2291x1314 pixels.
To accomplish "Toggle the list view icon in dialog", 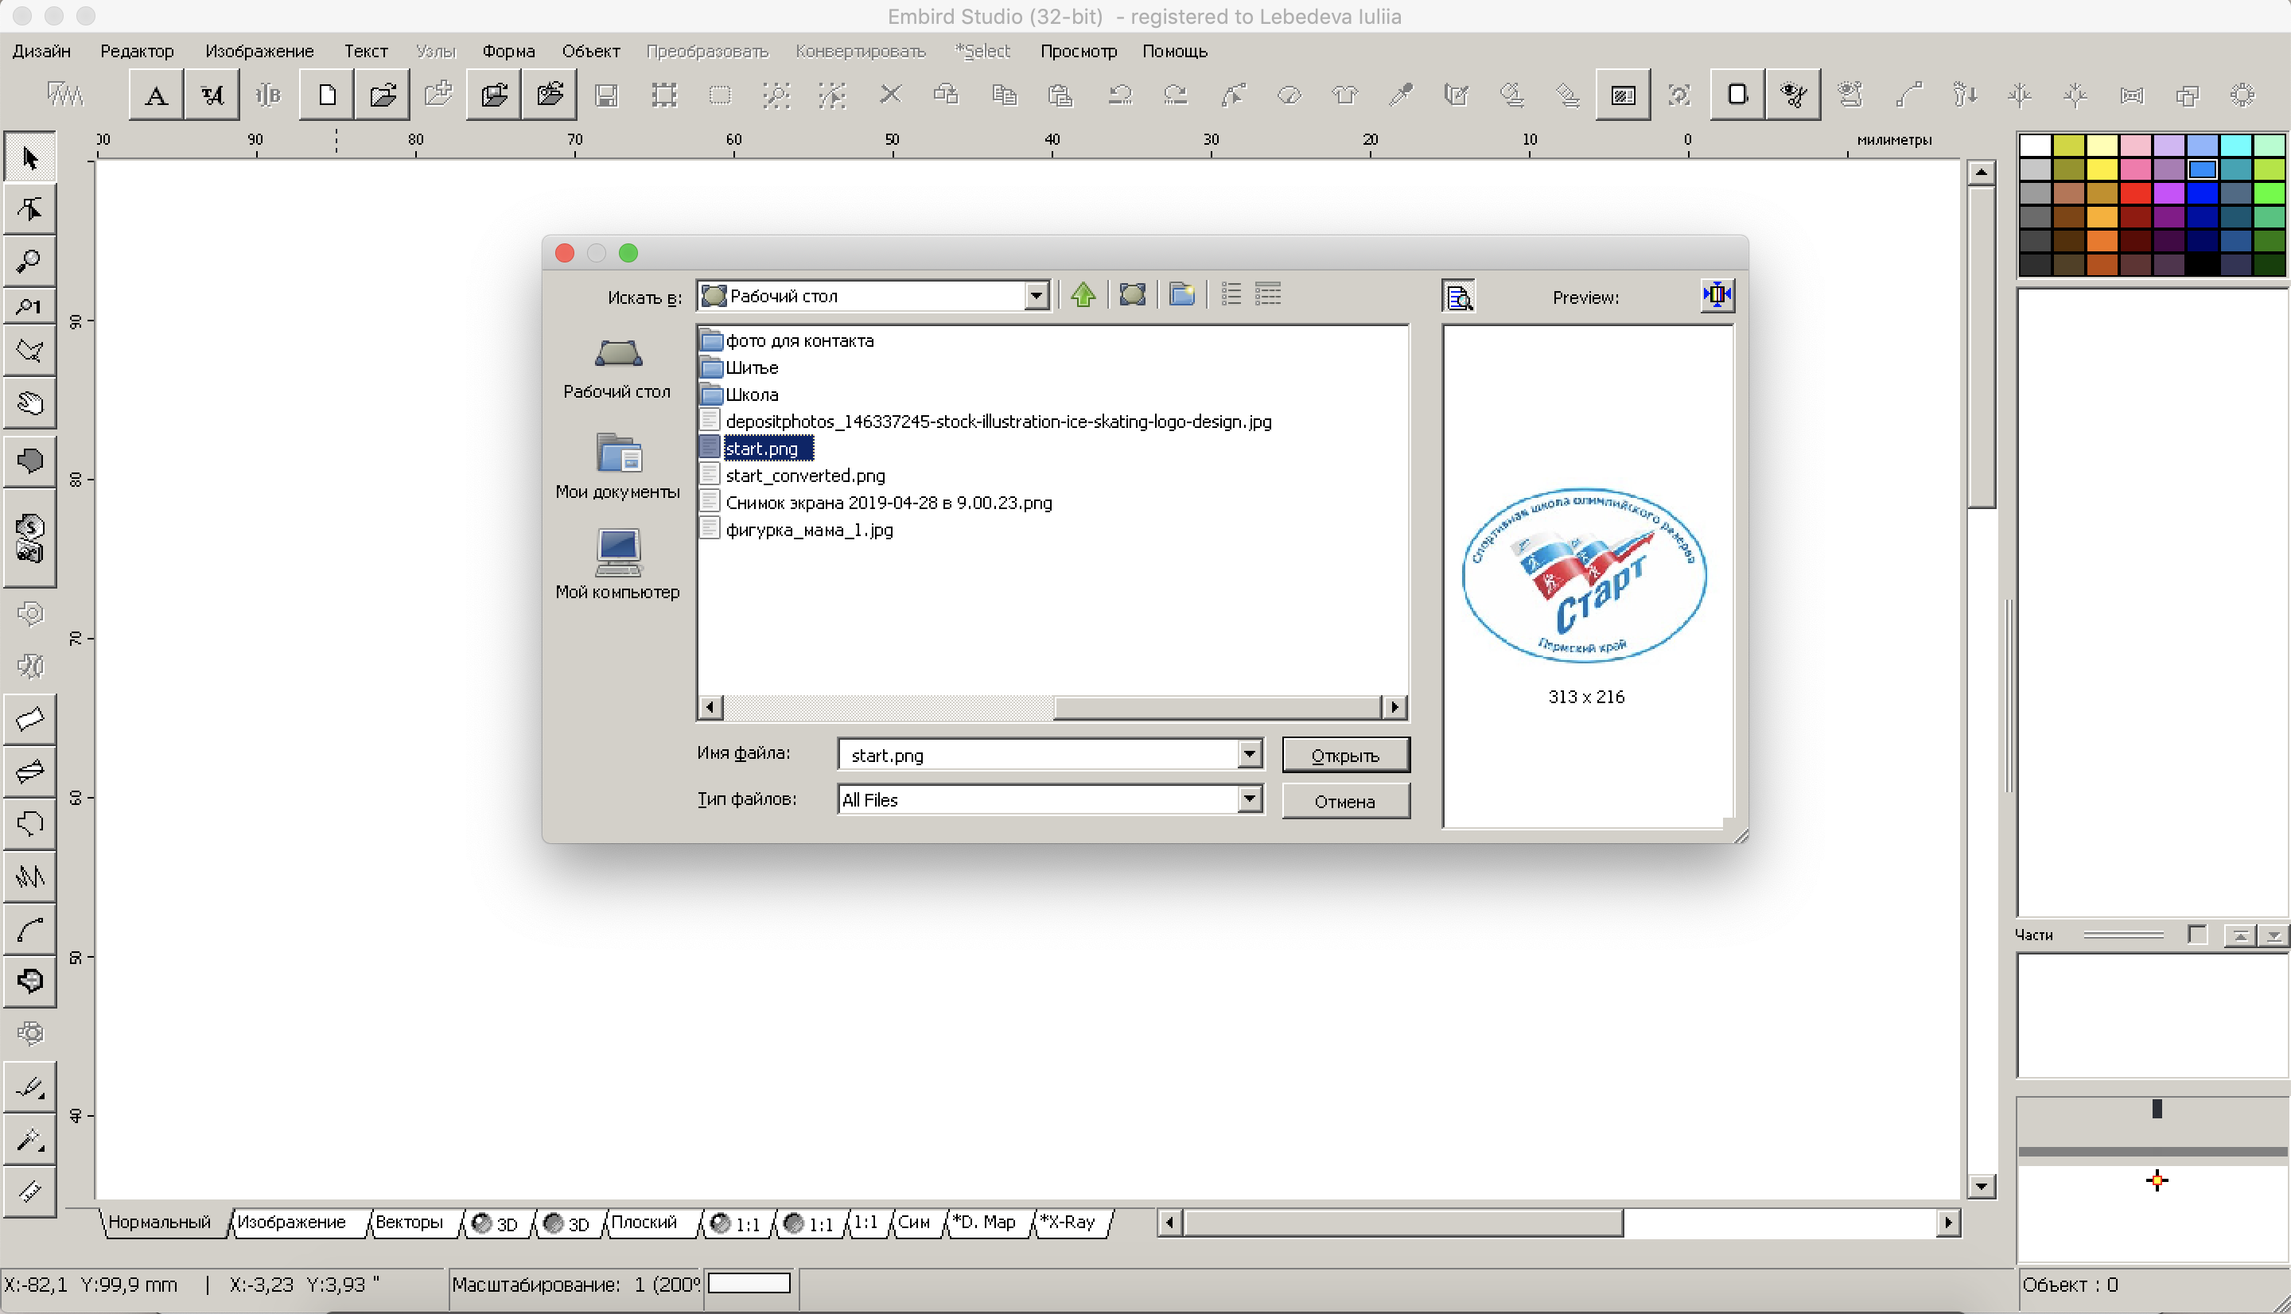I will click(1231, 295).
